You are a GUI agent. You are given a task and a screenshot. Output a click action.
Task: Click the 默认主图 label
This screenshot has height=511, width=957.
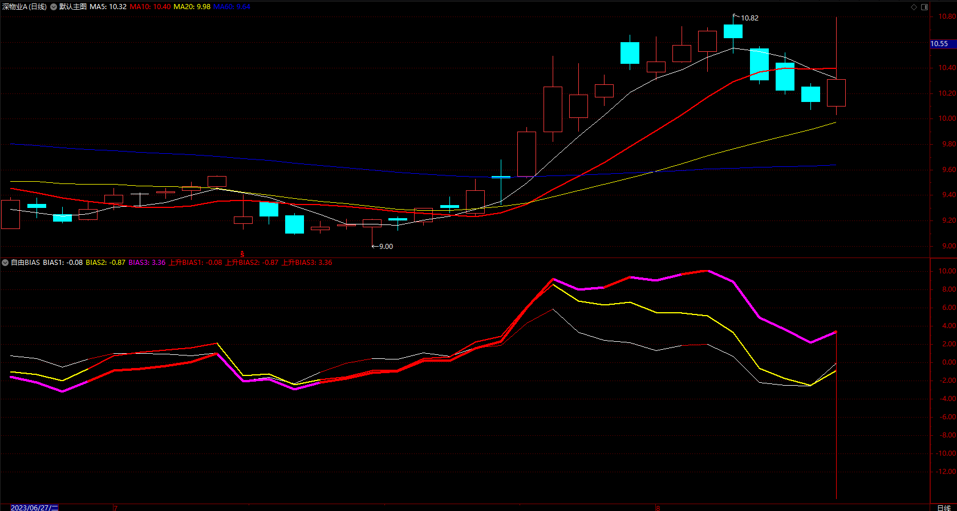click(x=73, y=7)
